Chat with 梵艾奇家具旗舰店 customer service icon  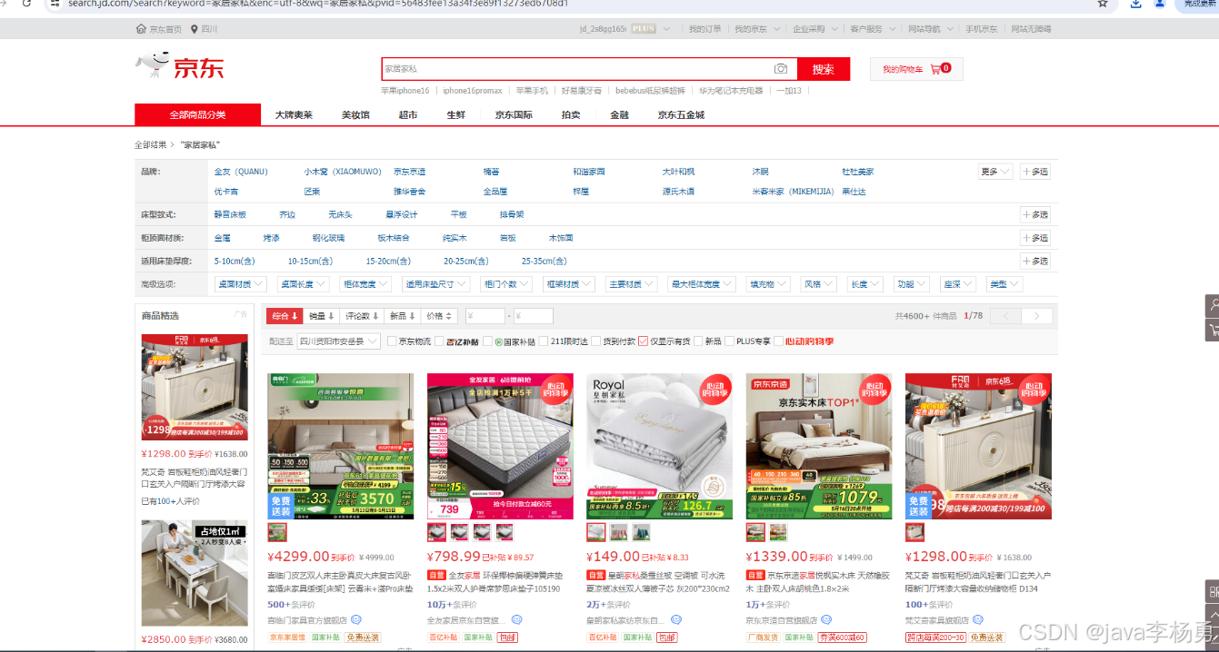[976, 620]
